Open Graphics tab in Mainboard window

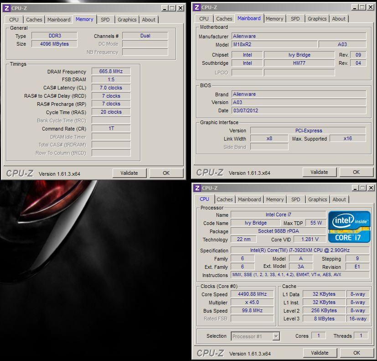(317, 19)
